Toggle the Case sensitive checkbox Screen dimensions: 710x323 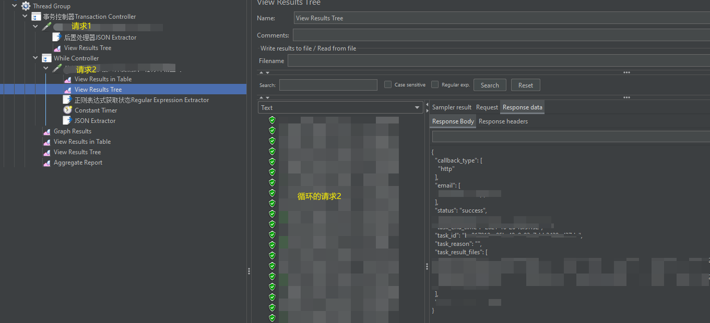(388, 84)
